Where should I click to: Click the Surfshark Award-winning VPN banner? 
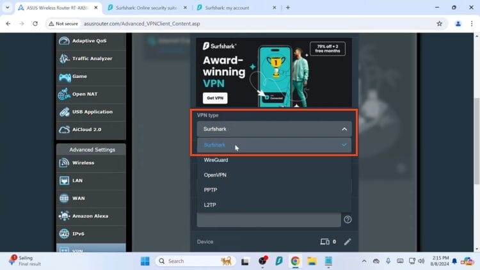tap(274, 72)
